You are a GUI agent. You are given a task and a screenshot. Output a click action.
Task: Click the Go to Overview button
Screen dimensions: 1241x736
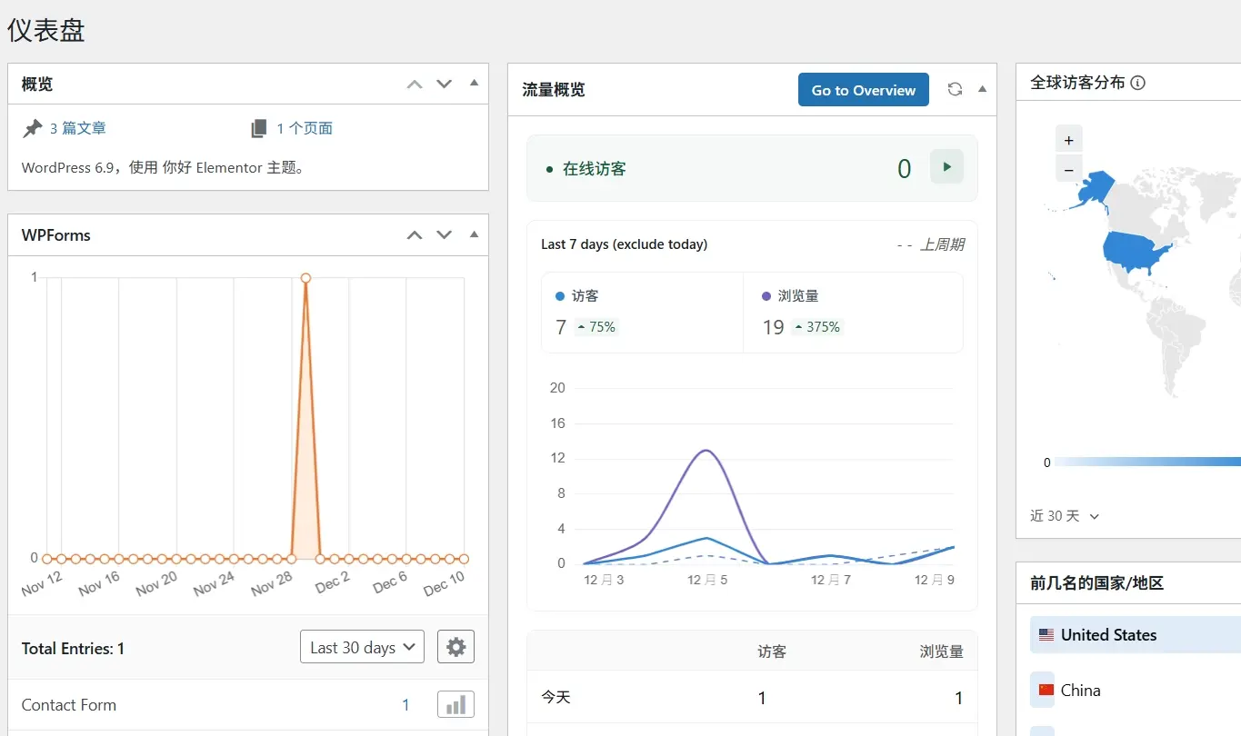click(x=863, y=90)
